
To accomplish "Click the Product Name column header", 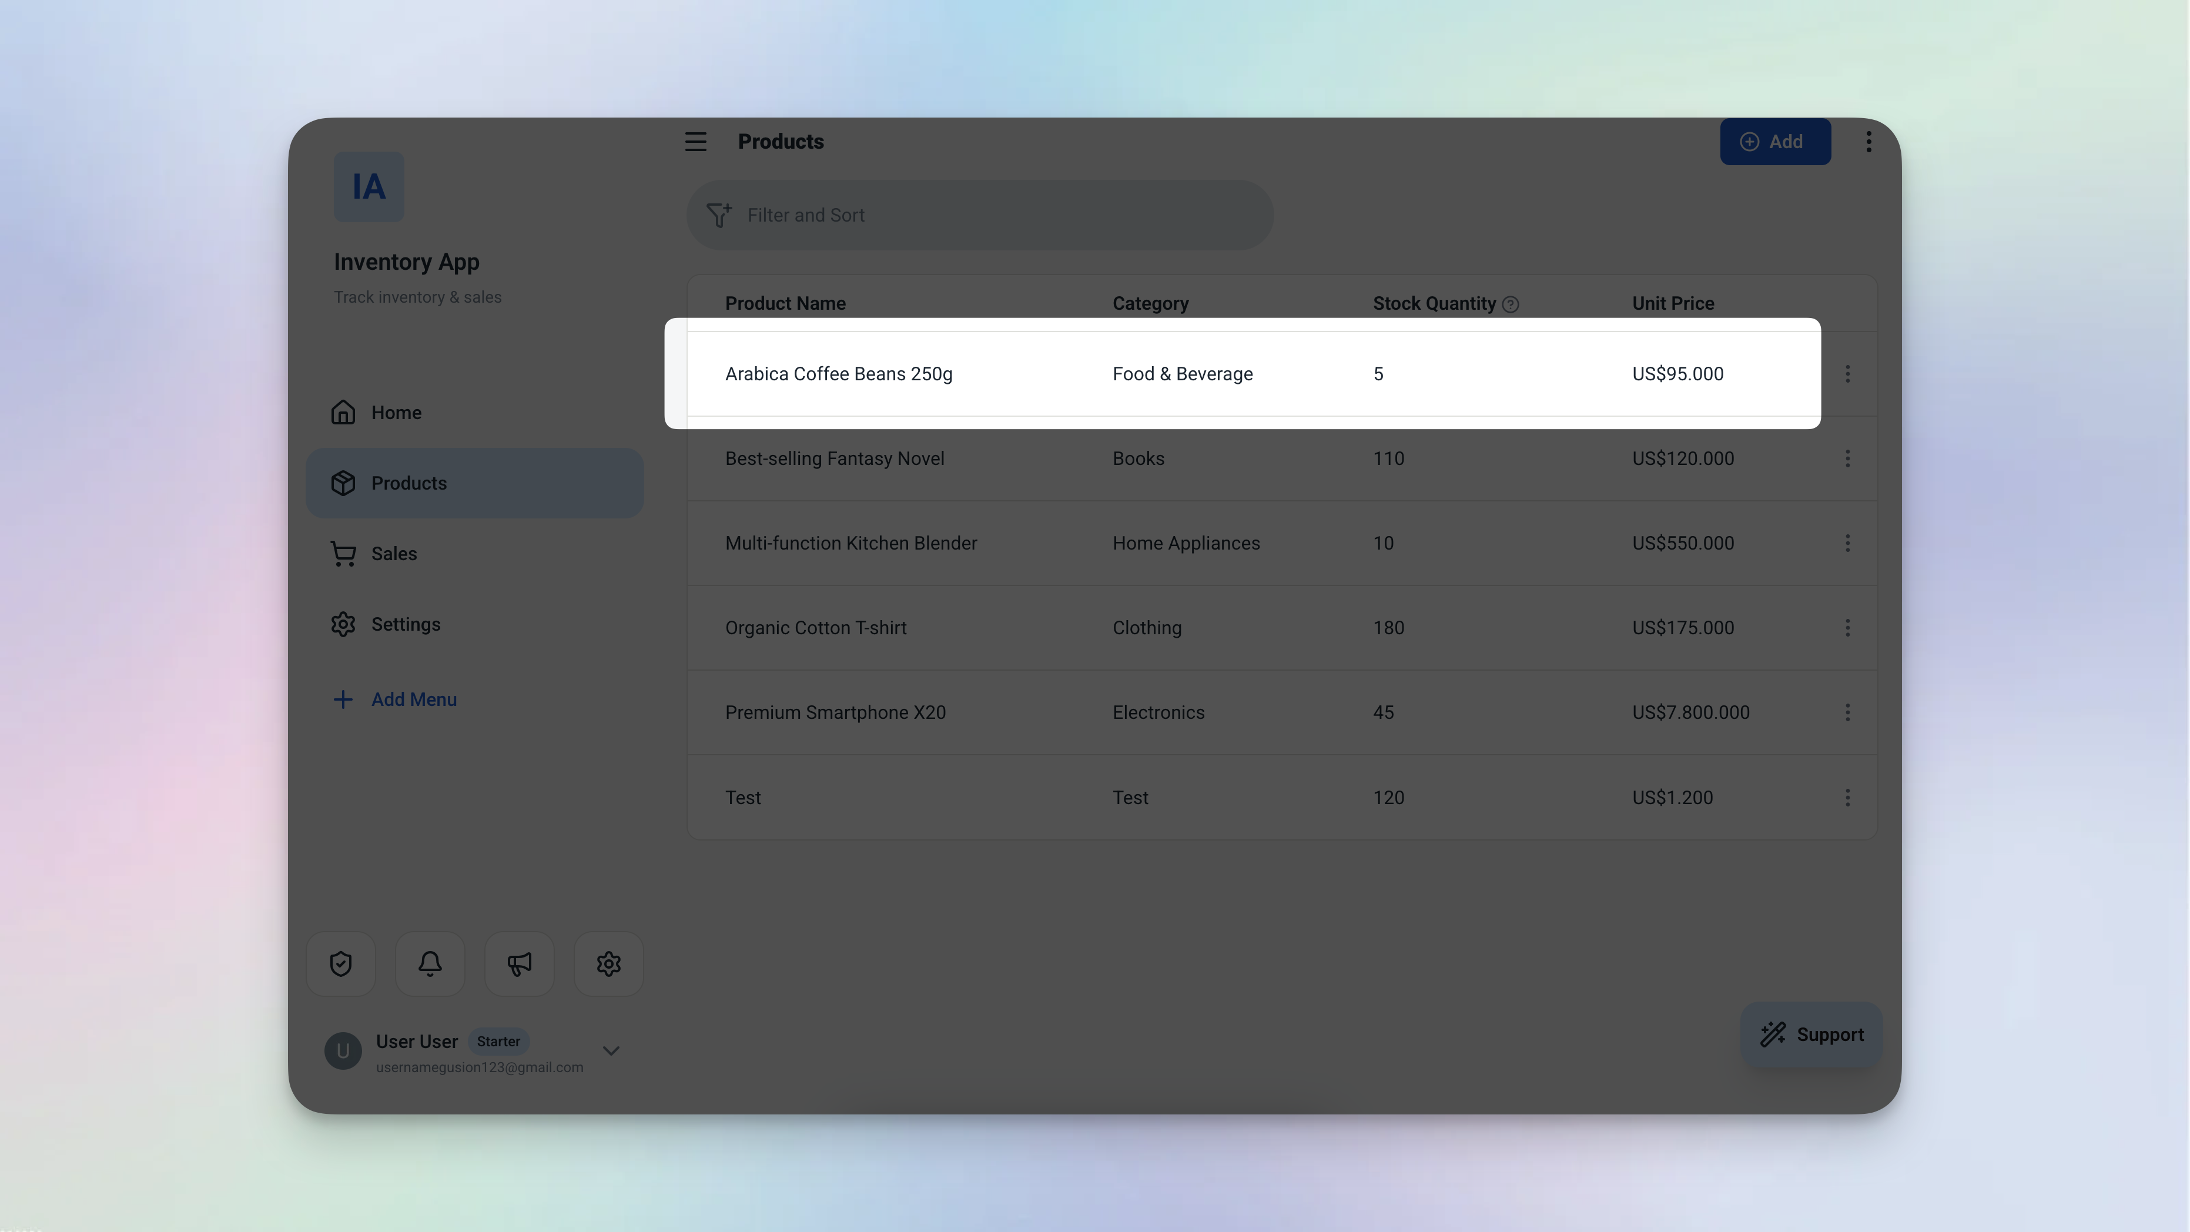I will click(785, 303).
